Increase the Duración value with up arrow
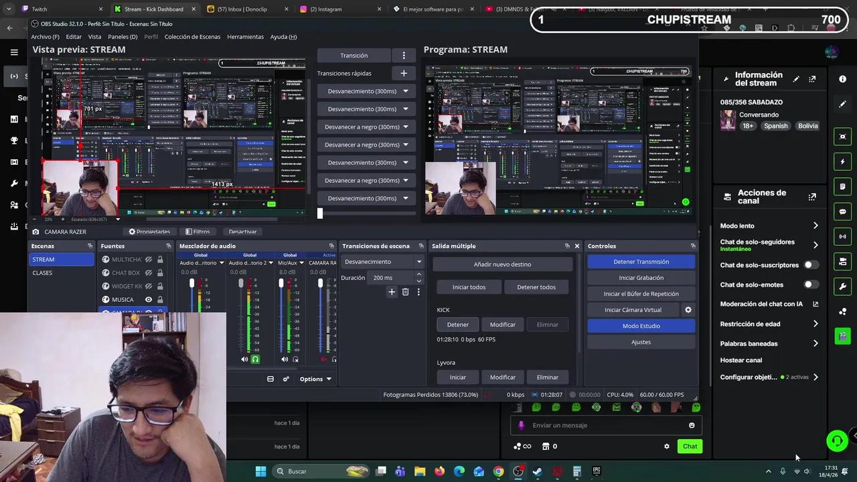This screenshot has height=482, width=857. [419, 274]
